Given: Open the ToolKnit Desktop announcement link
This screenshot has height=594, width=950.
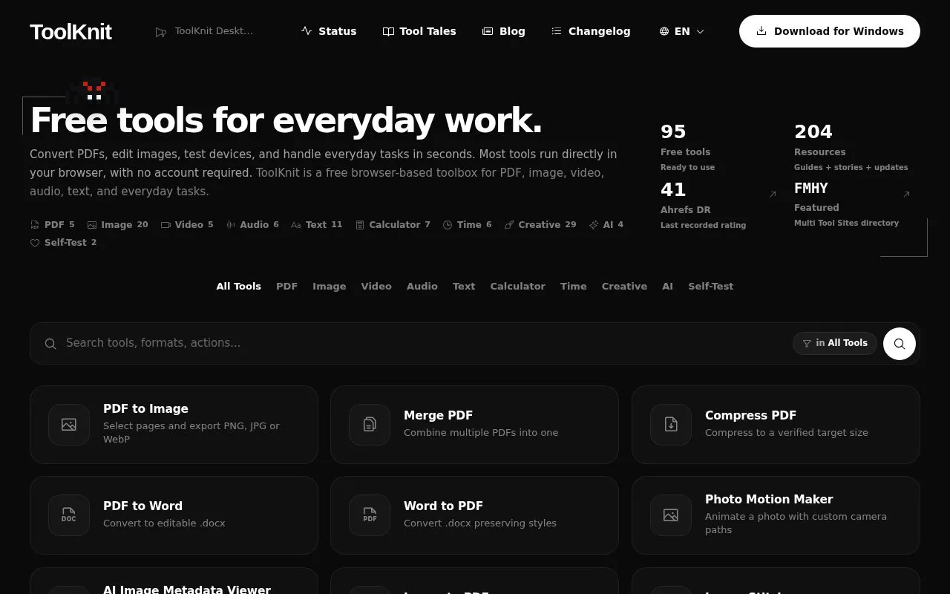Looking at the screenshot, I should point(204,31).
